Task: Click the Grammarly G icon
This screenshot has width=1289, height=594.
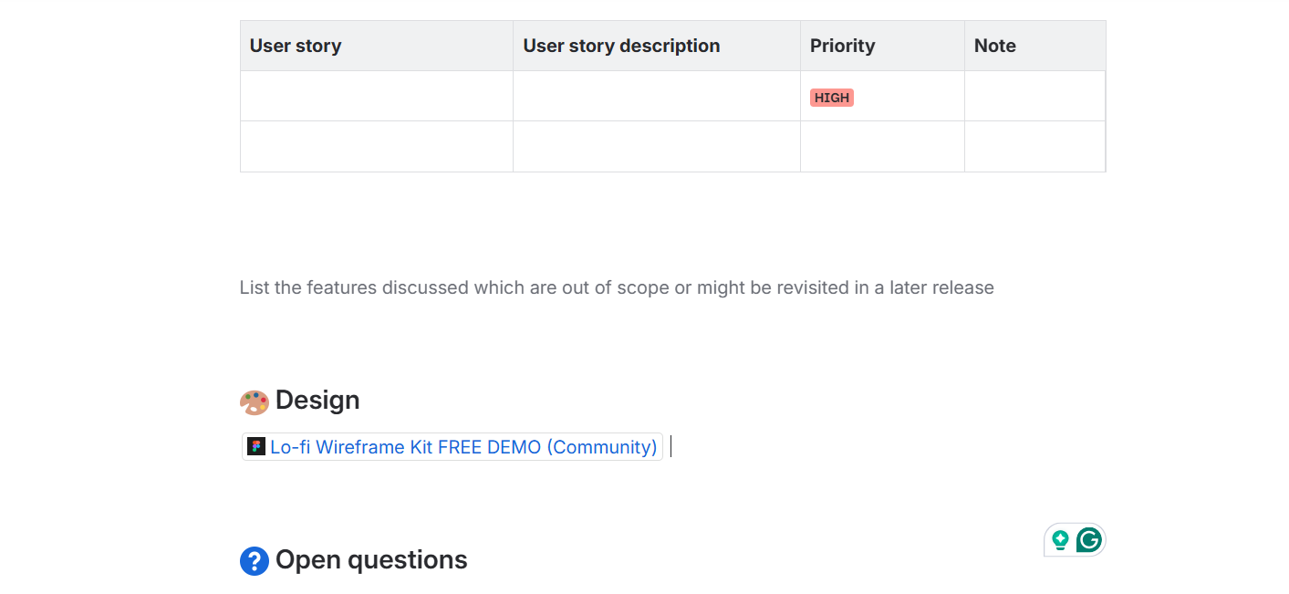Action: tap(1088, 540)
